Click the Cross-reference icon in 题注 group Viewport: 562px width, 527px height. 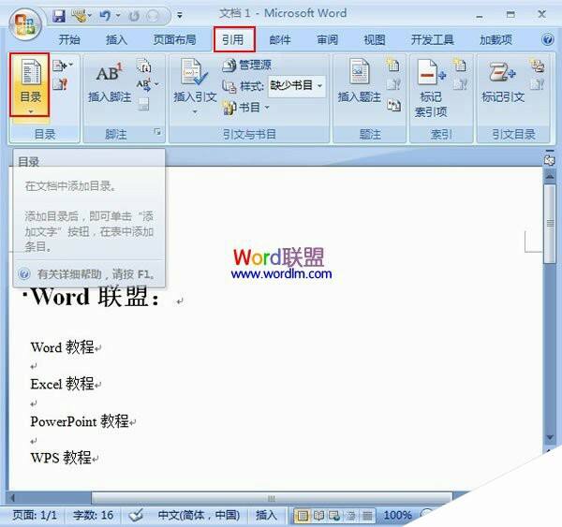pos(393,105)
